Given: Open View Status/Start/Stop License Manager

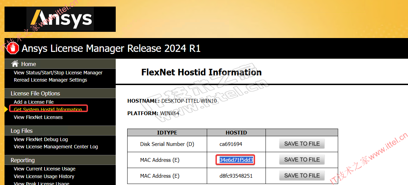Looking at the screenshot, I should (x=58, y=73).
